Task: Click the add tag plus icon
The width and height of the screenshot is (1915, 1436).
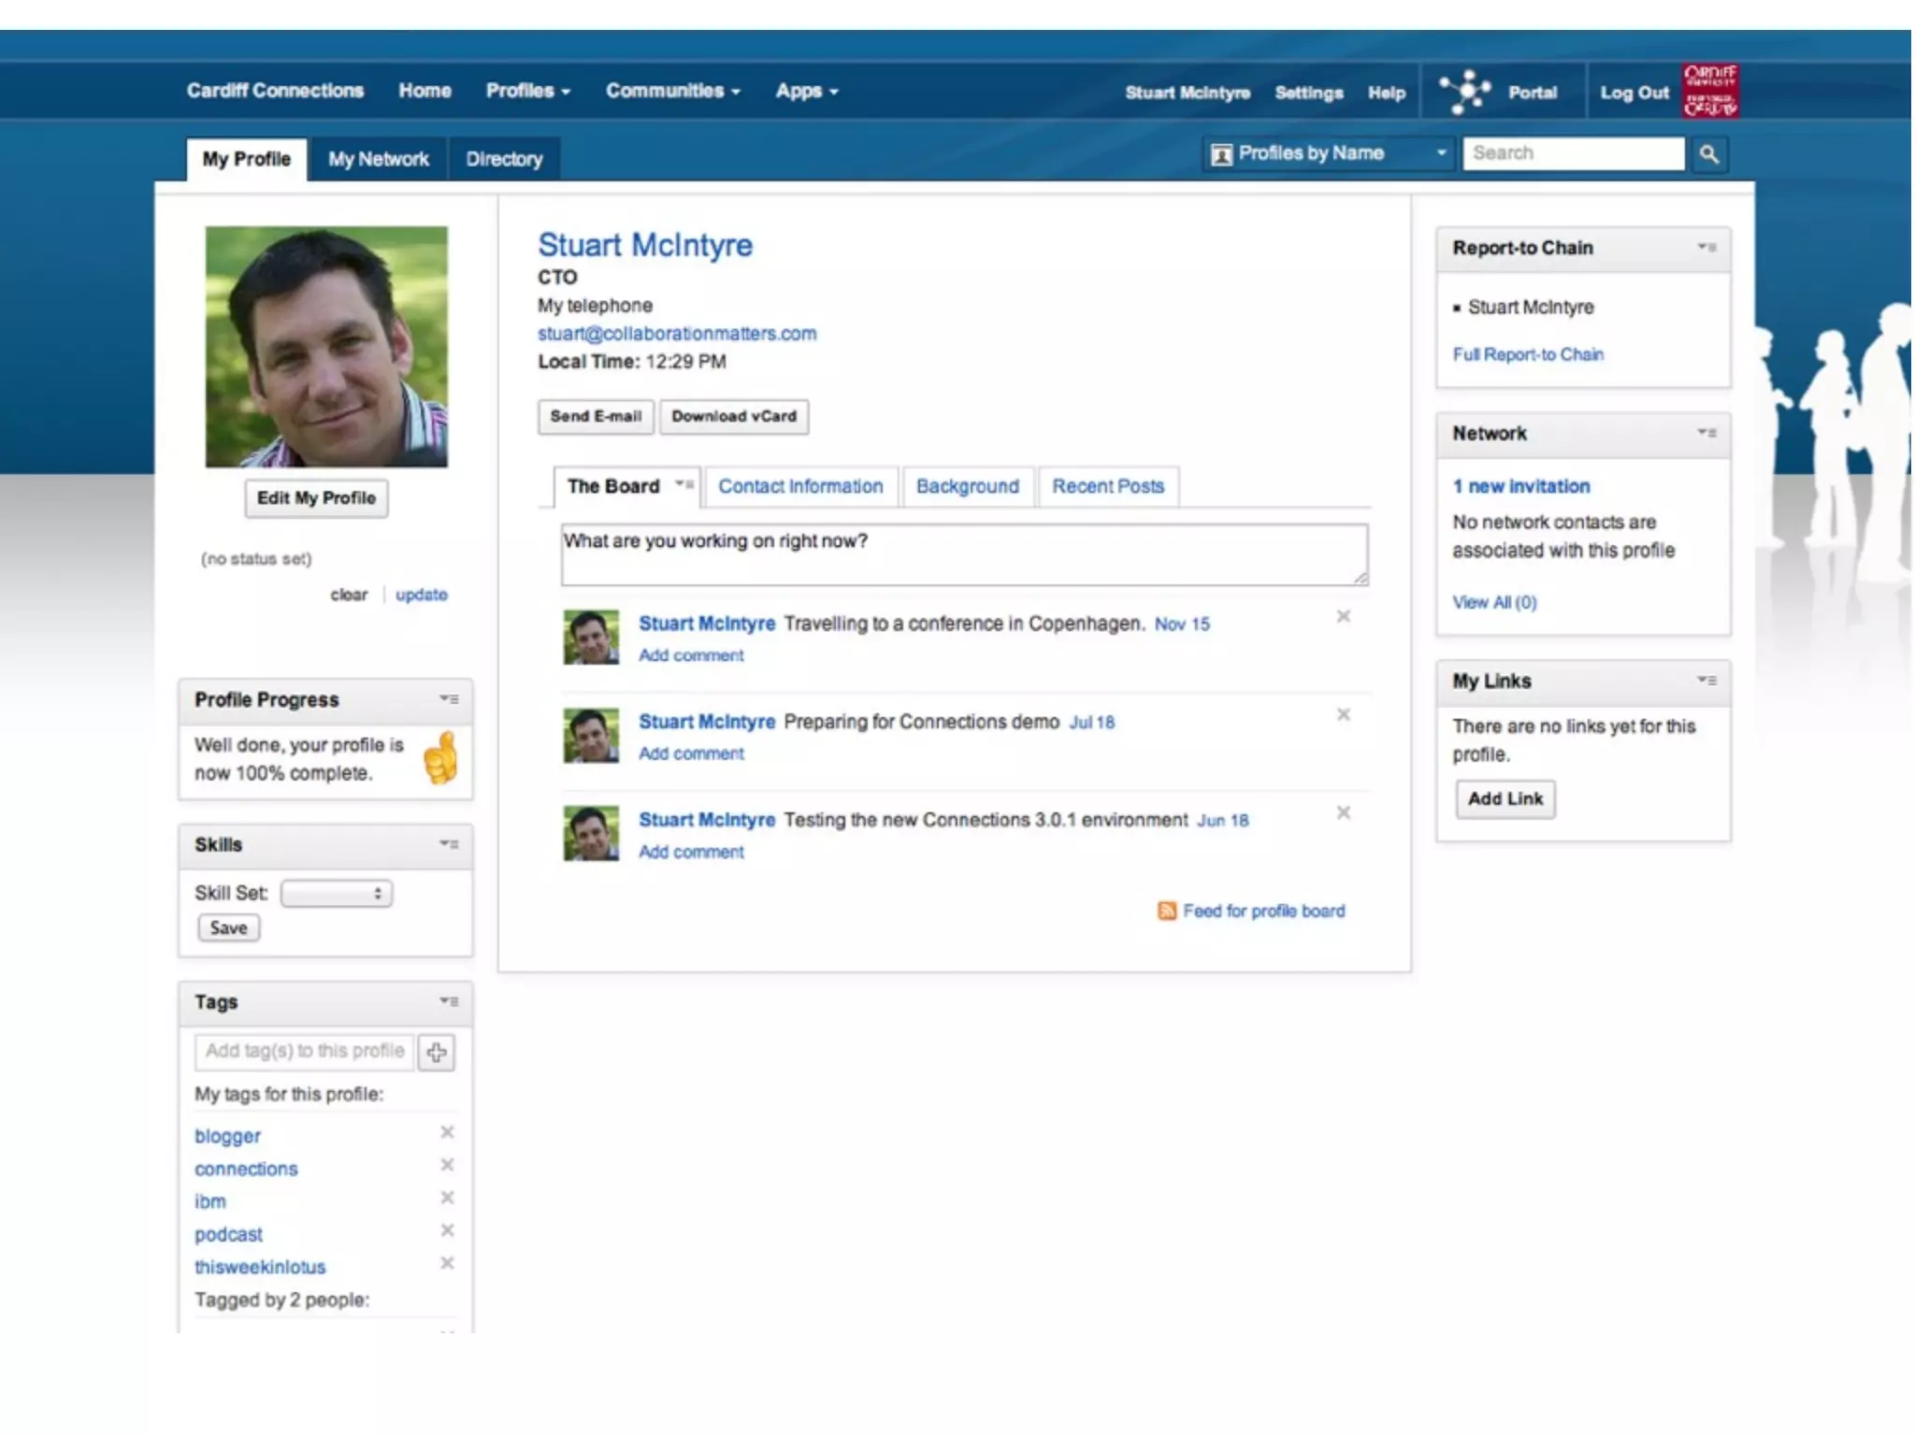Action: 436,1053
